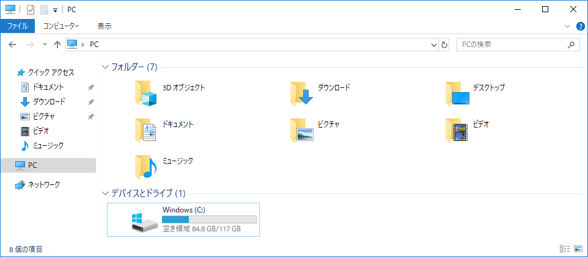Go up one level with up arrow

tap(57, 45)
